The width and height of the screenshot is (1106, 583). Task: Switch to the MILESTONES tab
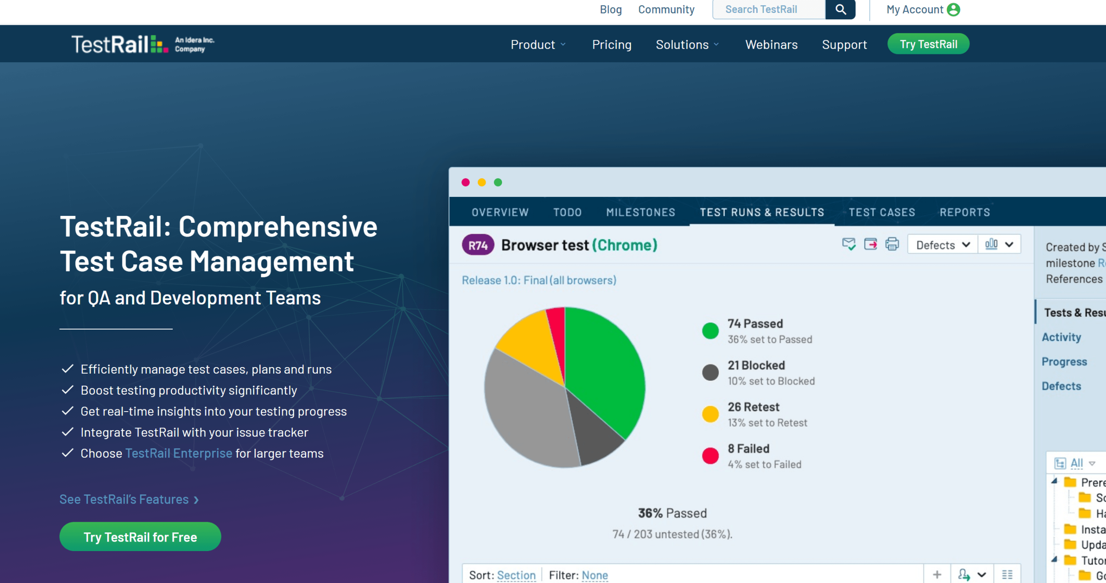(640, 212)
